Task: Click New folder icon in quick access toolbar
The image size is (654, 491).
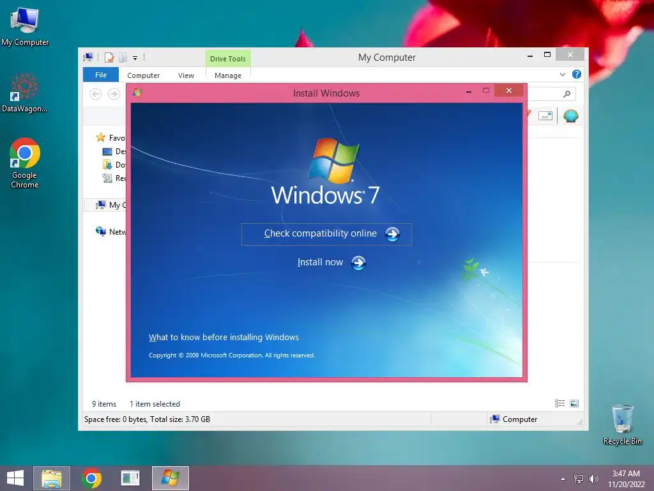Action: pos(123,58)
